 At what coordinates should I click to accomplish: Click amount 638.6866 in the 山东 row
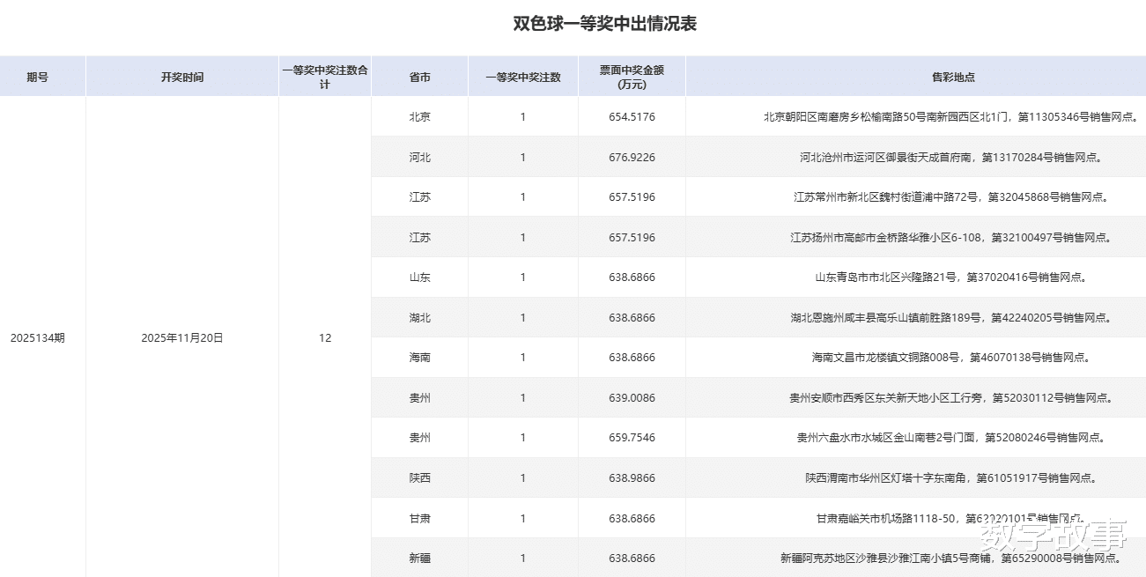pos(632,277)
